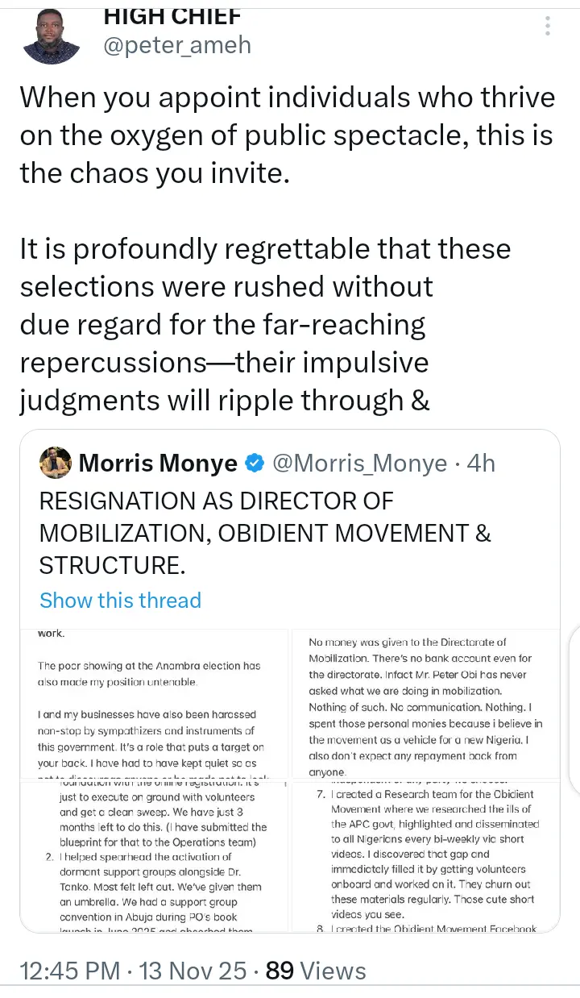
Task: Click the @peter_ameh handle
Action: (x=177, y=45)
